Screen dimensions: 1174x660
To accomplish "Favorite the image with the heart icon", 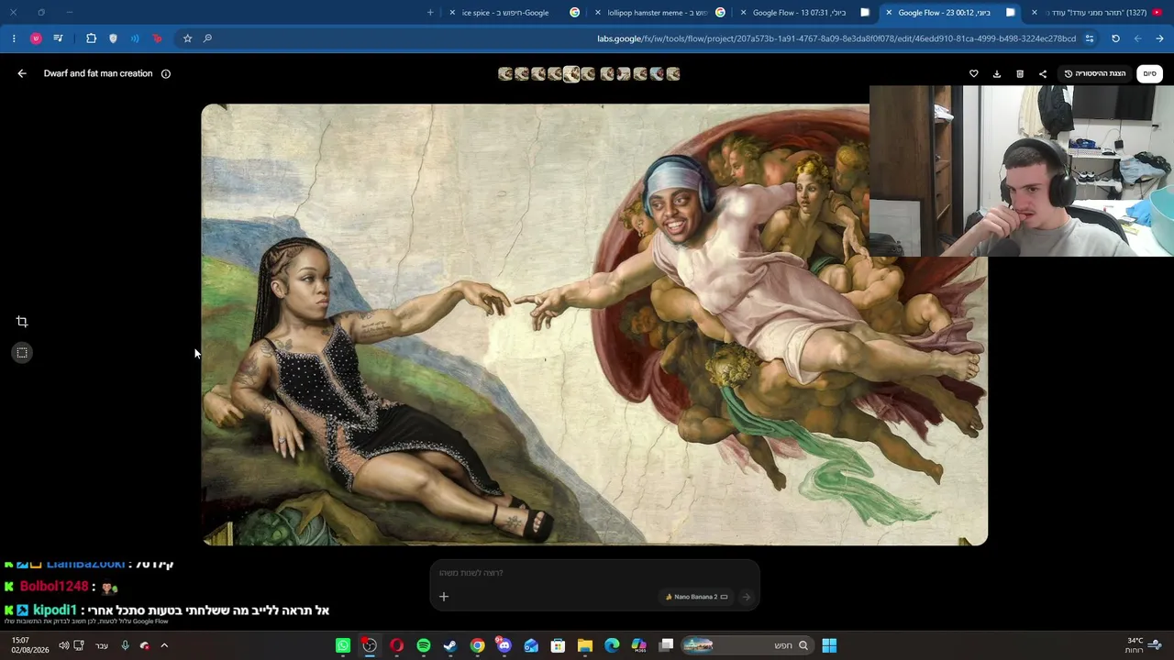I will pos(974,73).
